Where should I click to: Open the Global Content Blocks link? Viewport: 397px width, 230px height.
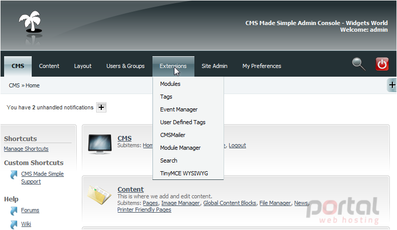pyautogui.click(x=230, y=203)
